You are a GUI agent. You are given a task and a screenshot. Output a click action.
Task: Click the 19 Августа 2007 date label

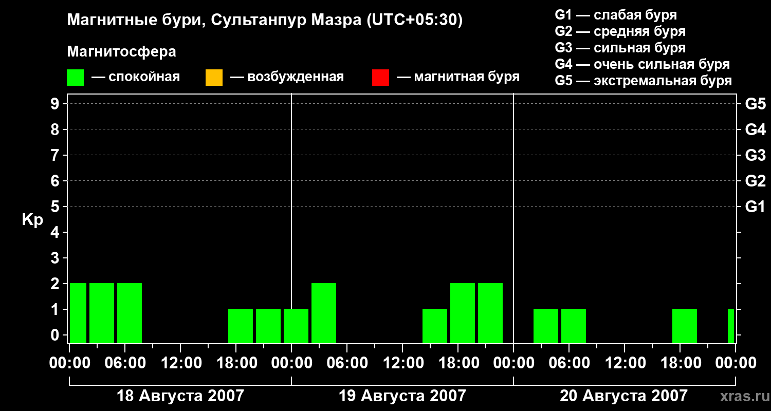(x=402, y=396)
